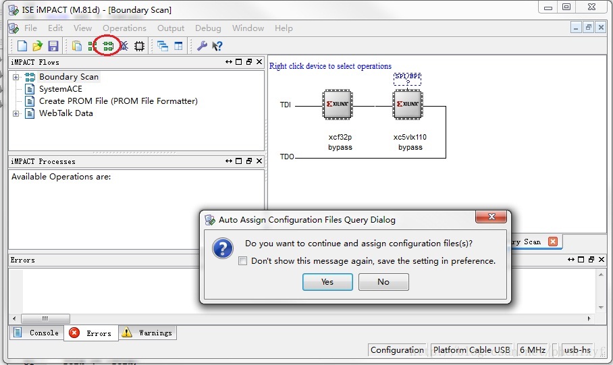The image size is (613, 365).
Task: Click the tile windows toolbar icon
Action: coord(178,46)
